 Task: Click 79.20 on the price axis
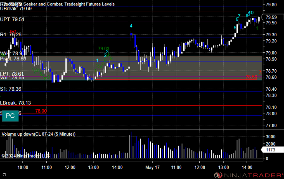coord(271,41)
